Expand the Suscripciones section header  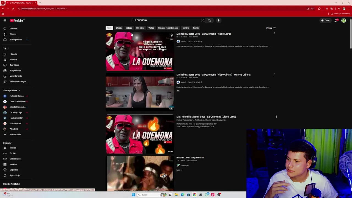point(12,90)
